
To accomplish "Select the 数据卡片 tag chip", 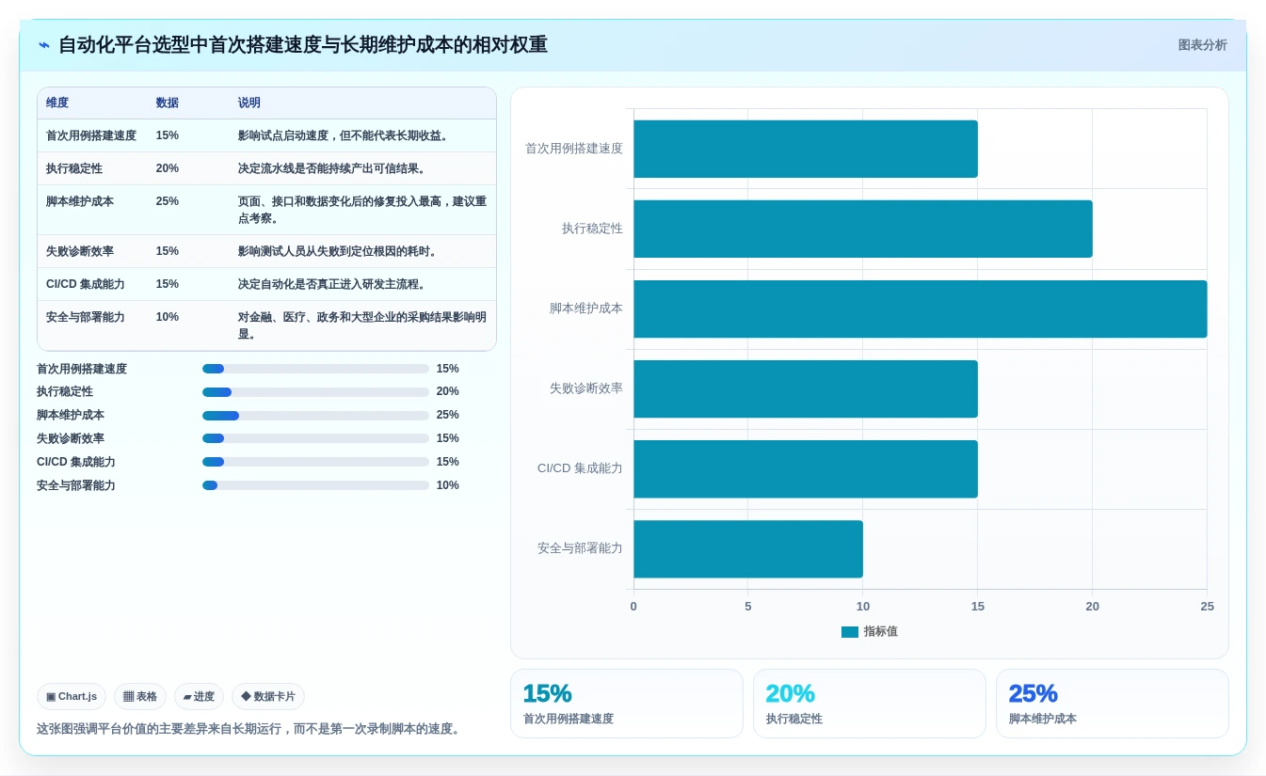I will pos(268,696).
